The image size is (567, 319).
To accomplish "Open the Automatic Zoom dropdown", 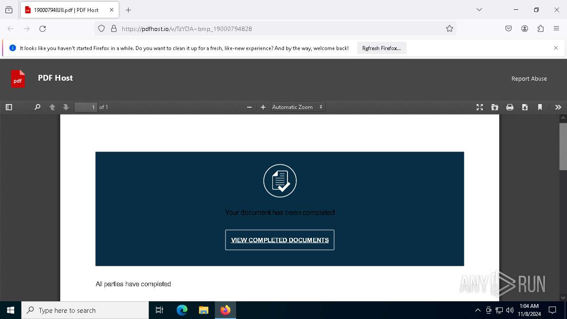I will click(298, 107).
